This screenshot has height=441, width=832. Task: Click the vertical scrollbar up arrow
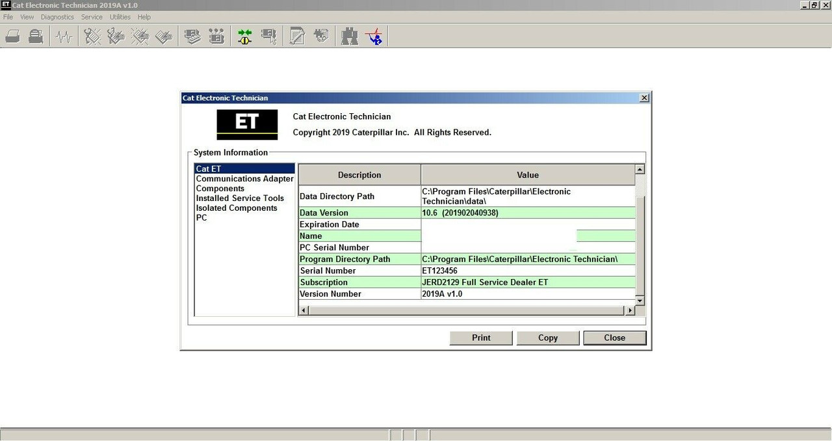pyautogui.click(x=640, y=169)
